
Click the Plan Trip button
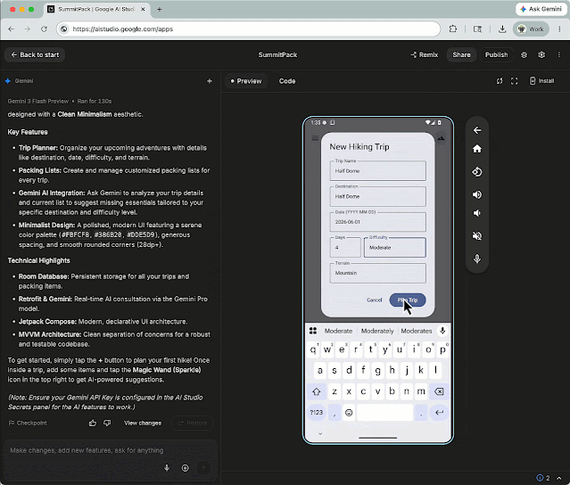[408, 300]
